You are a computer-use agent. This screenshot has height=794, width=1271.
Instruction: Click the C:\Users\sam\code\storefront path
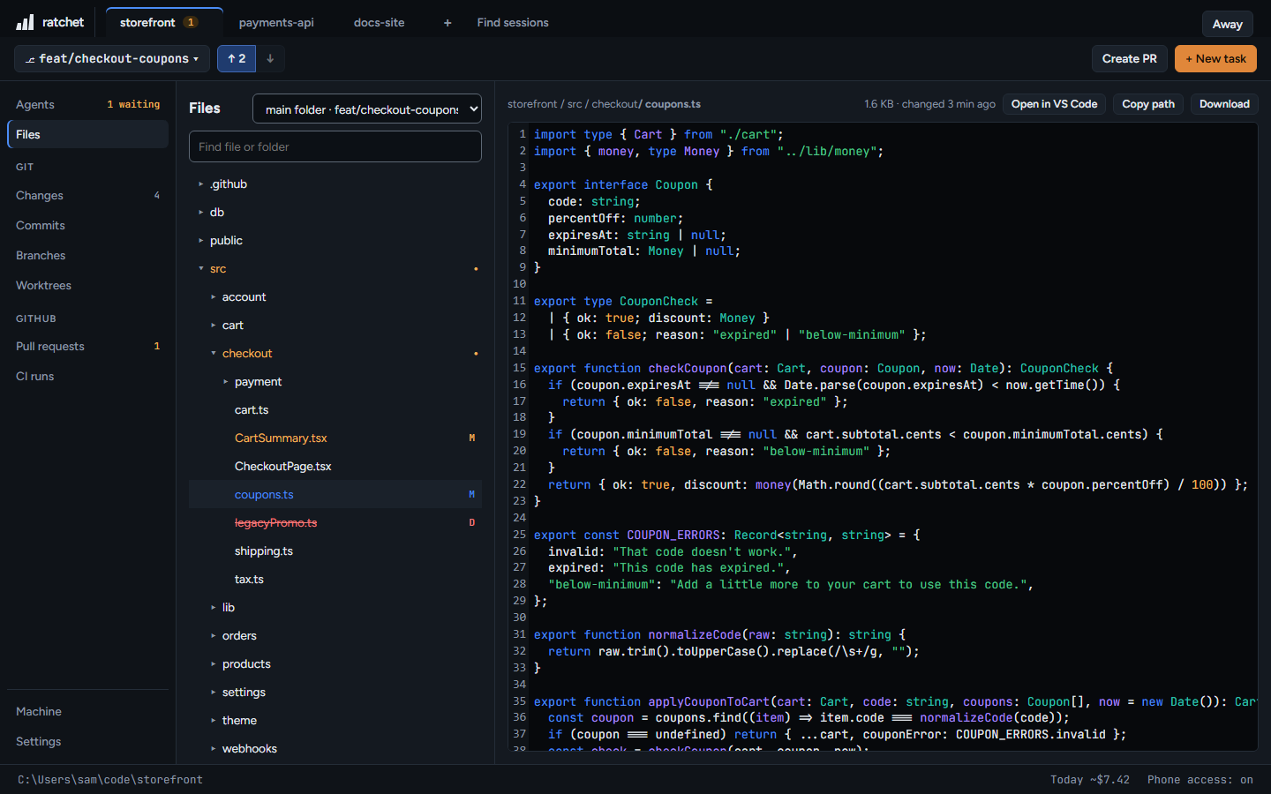(x=110, y=780)
